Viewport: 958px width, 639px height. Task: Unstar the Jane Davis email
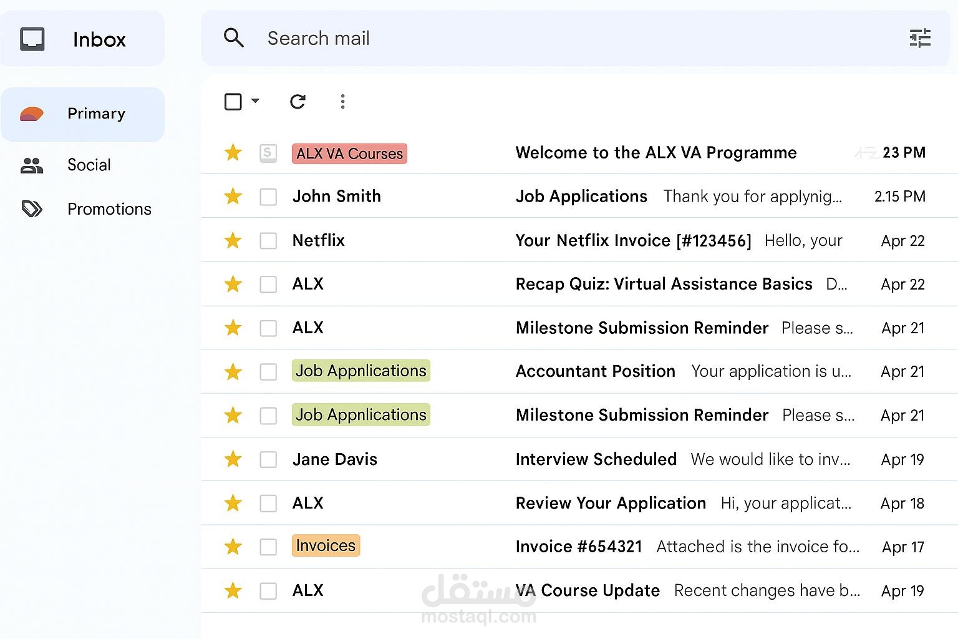233,459
